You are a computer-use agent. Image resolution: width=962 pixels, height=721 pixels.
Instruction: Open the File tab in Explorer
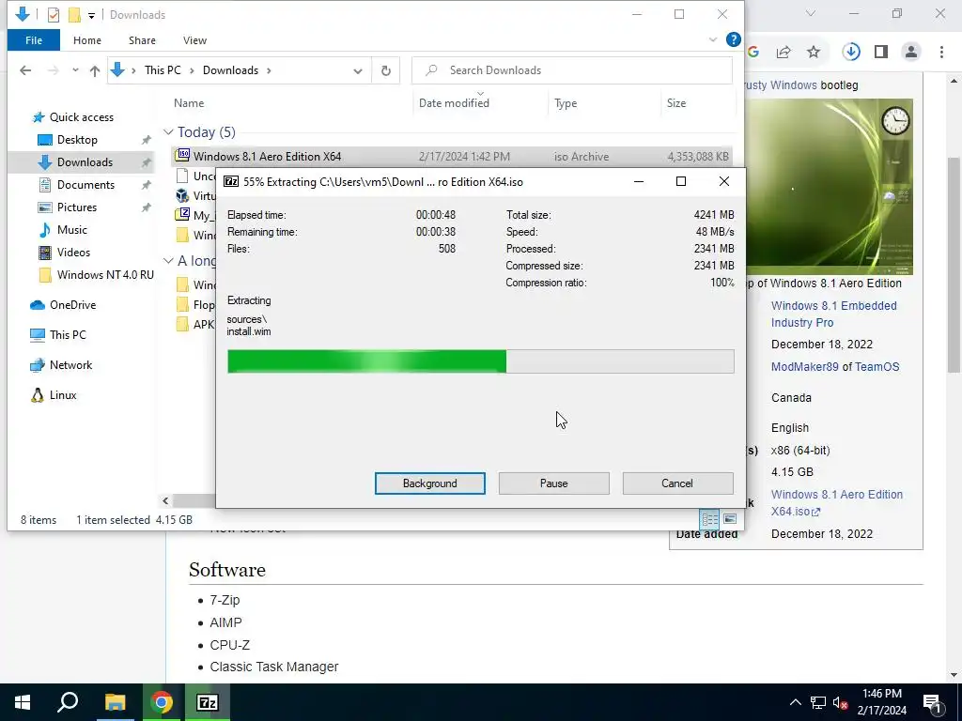click(x=34, y=40)
